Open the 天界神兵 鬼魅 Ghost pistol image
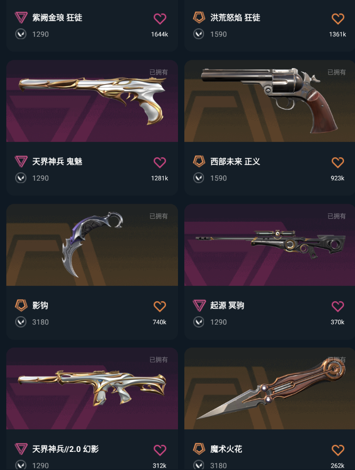The height and width of the screenshot is (470, 355). [x=92, y=101]
